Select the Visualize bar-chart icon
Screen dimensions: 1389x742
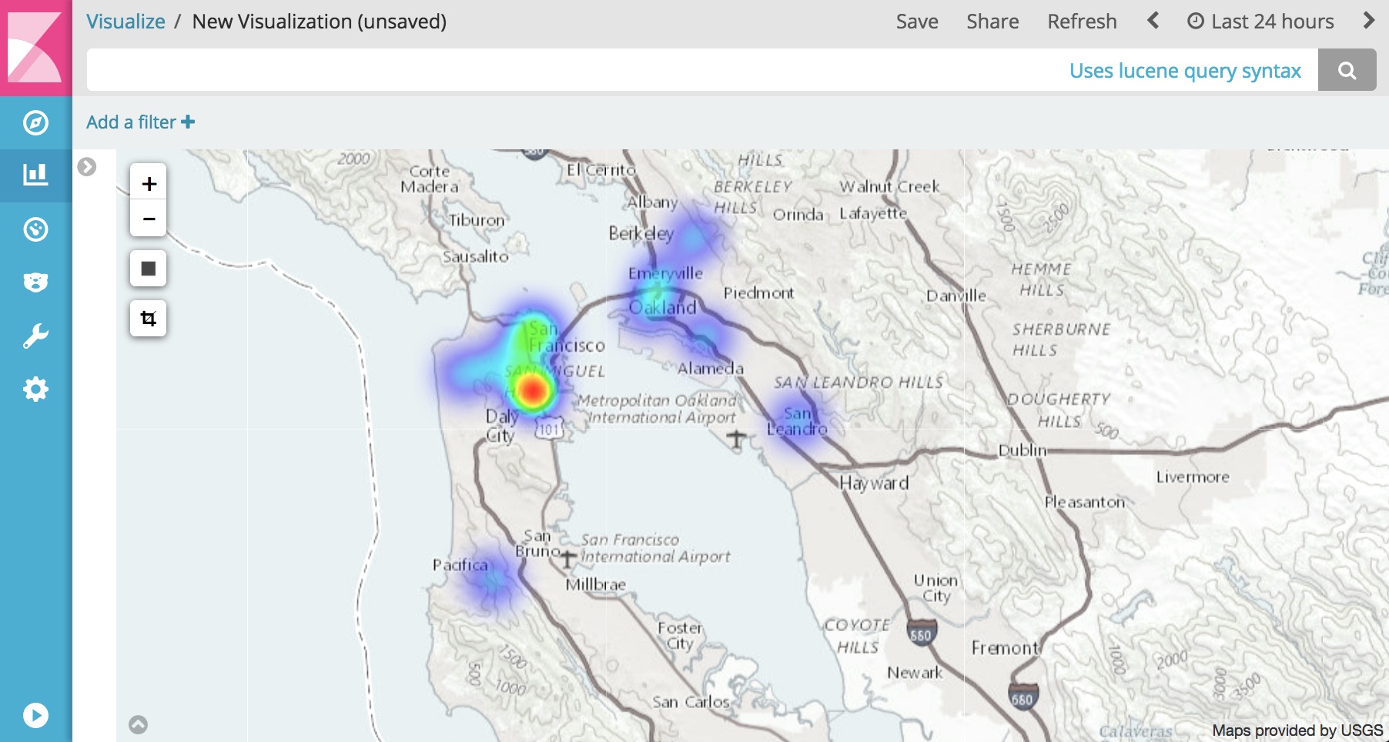point(34,175)
